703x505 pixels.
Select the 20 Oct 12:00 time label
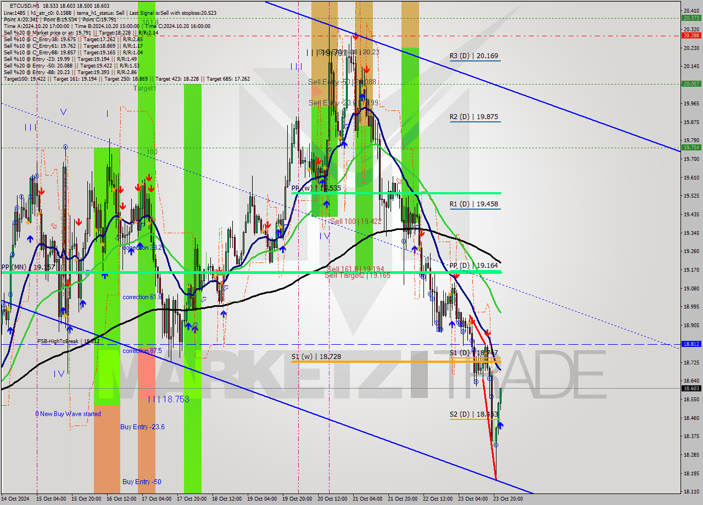(332, 499)
